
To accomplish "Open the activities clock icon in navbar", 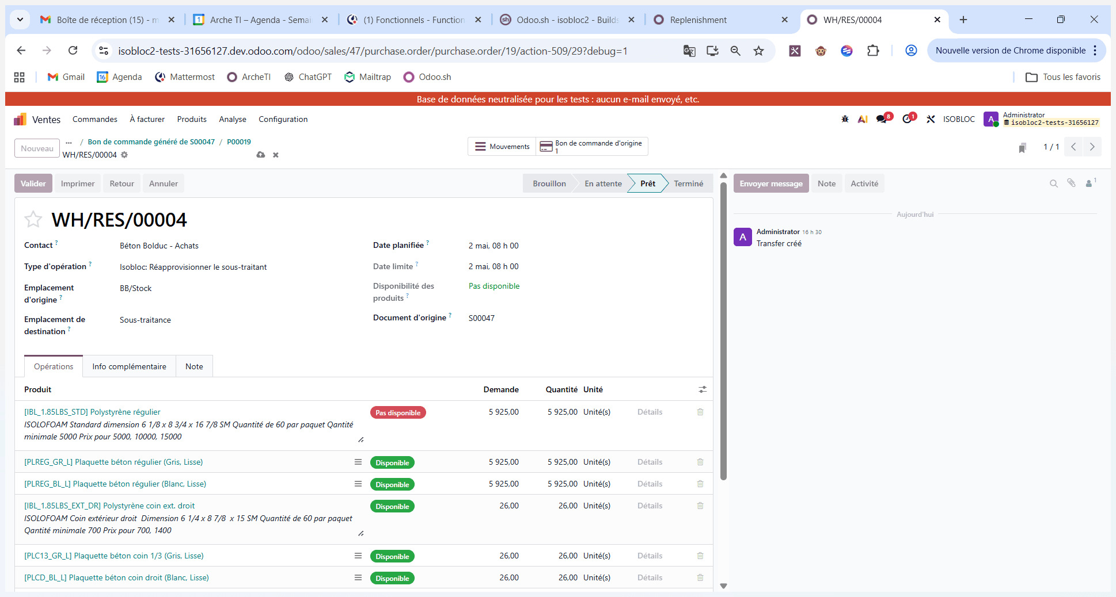I will point(909,118).
